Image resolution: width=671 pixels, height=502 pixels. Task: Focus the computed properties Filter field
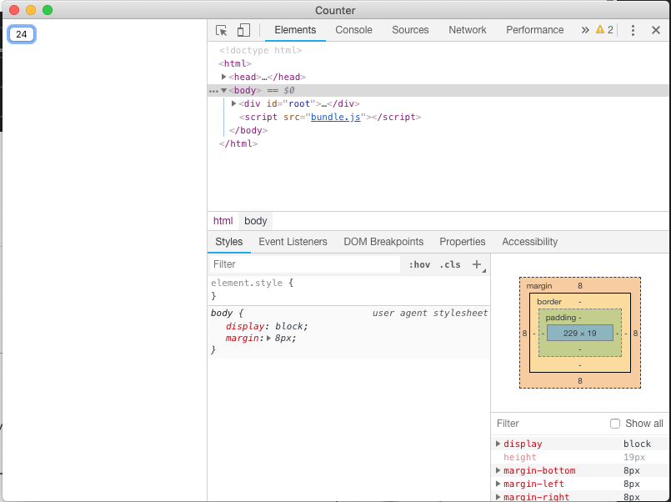550,424
